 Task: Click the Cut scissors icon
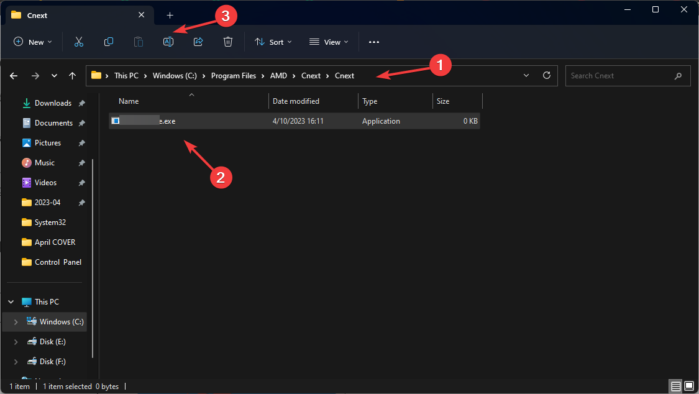pyautogui.click(x=79, y=42)
